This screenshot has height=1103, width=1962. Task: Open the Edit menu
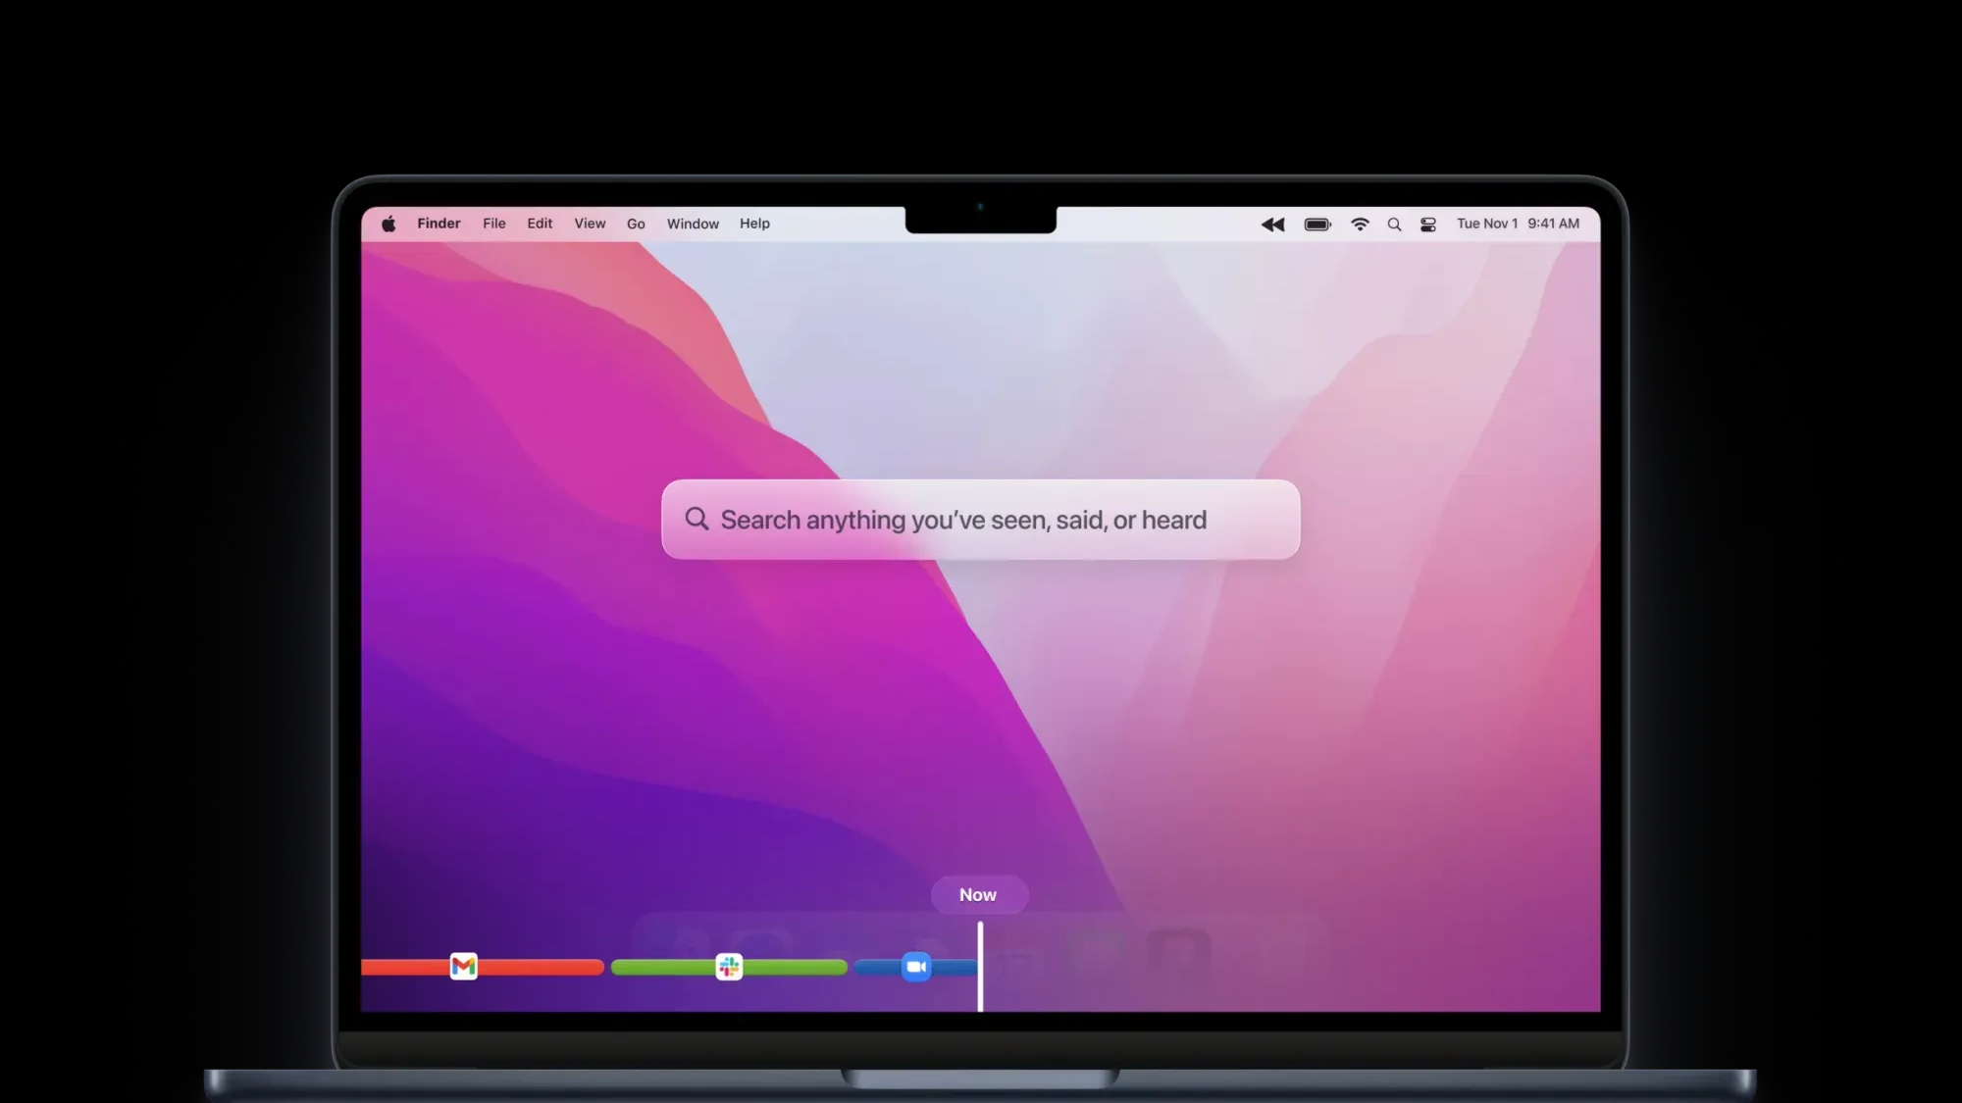pyautogui.click(x=540, y=224)
